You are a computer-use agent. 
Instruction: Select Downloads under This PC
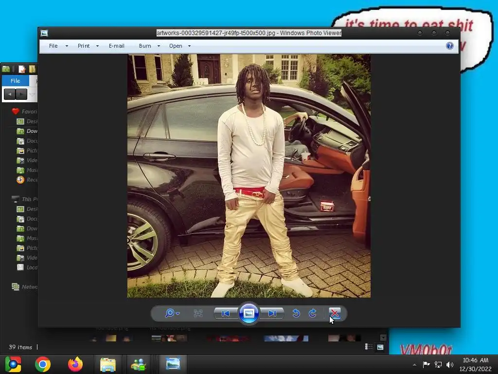(x=27, y=228)
